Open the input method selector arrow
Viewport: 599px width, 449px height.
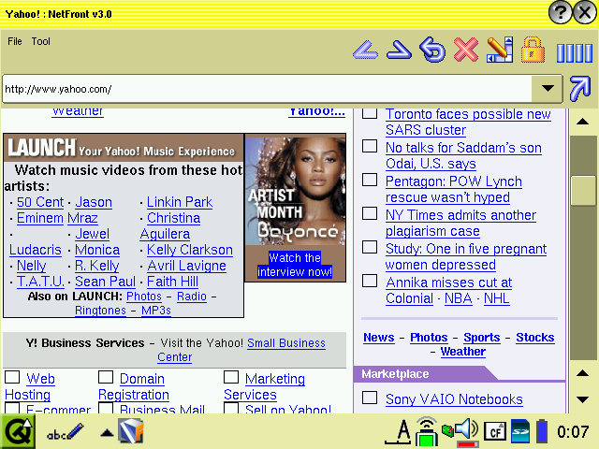107,432
